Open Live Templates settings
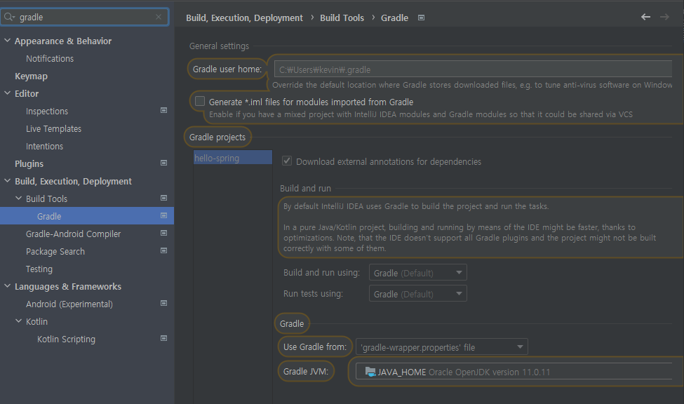The image size is (684, 404). (53, 128)
